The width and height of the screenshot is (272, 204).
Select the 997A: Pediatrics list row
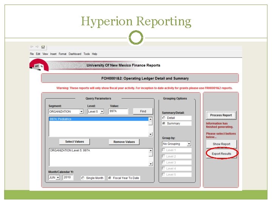click(99, 119)
